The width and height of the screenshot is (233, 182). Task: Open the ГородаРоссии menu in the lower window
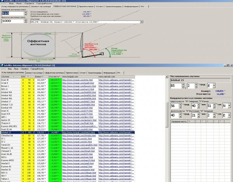pos(37,69)
